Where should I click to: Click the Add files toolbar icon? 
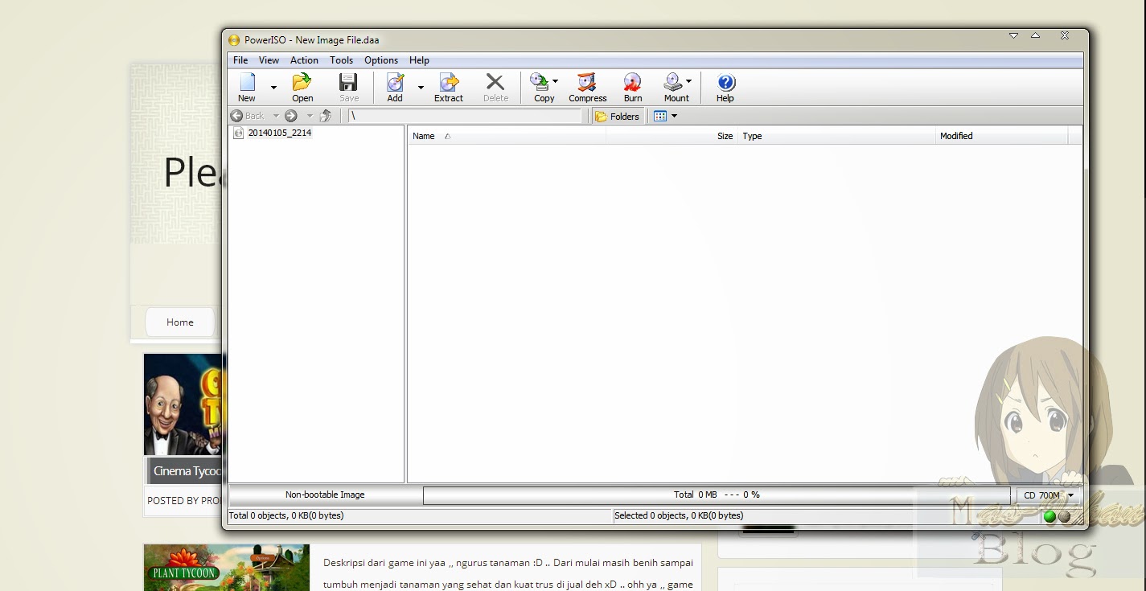click(x=395, y=82)
